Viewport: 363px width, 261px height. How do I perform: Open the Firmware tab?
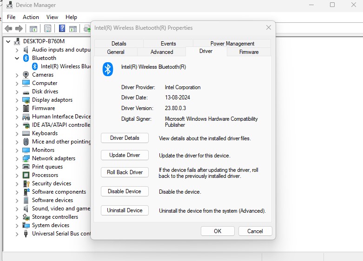point(249,52)
